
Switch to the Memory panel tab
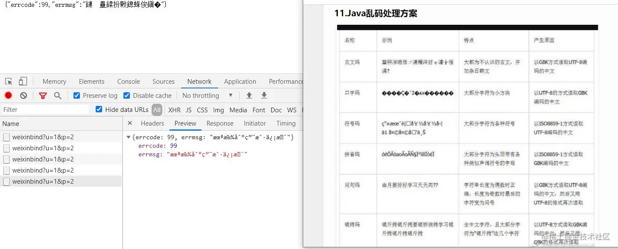pyautogui.click(x=54, y=81)
